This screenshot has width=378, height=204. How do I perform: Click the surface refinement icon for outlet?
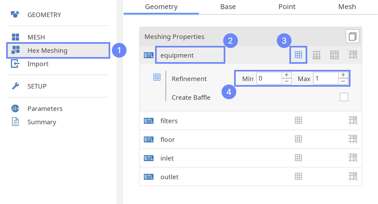pyautogui.click(x=298, y=177)
